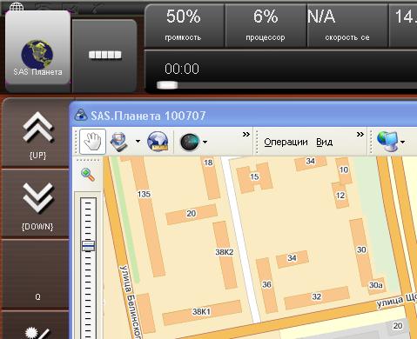Select the hand pan tool
417x339 pixels.
pyautogui.click(x=92, y=142)
